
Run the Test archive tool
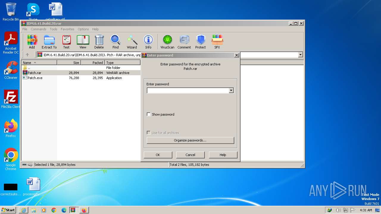pyautogui.click(x=66, y=42)
